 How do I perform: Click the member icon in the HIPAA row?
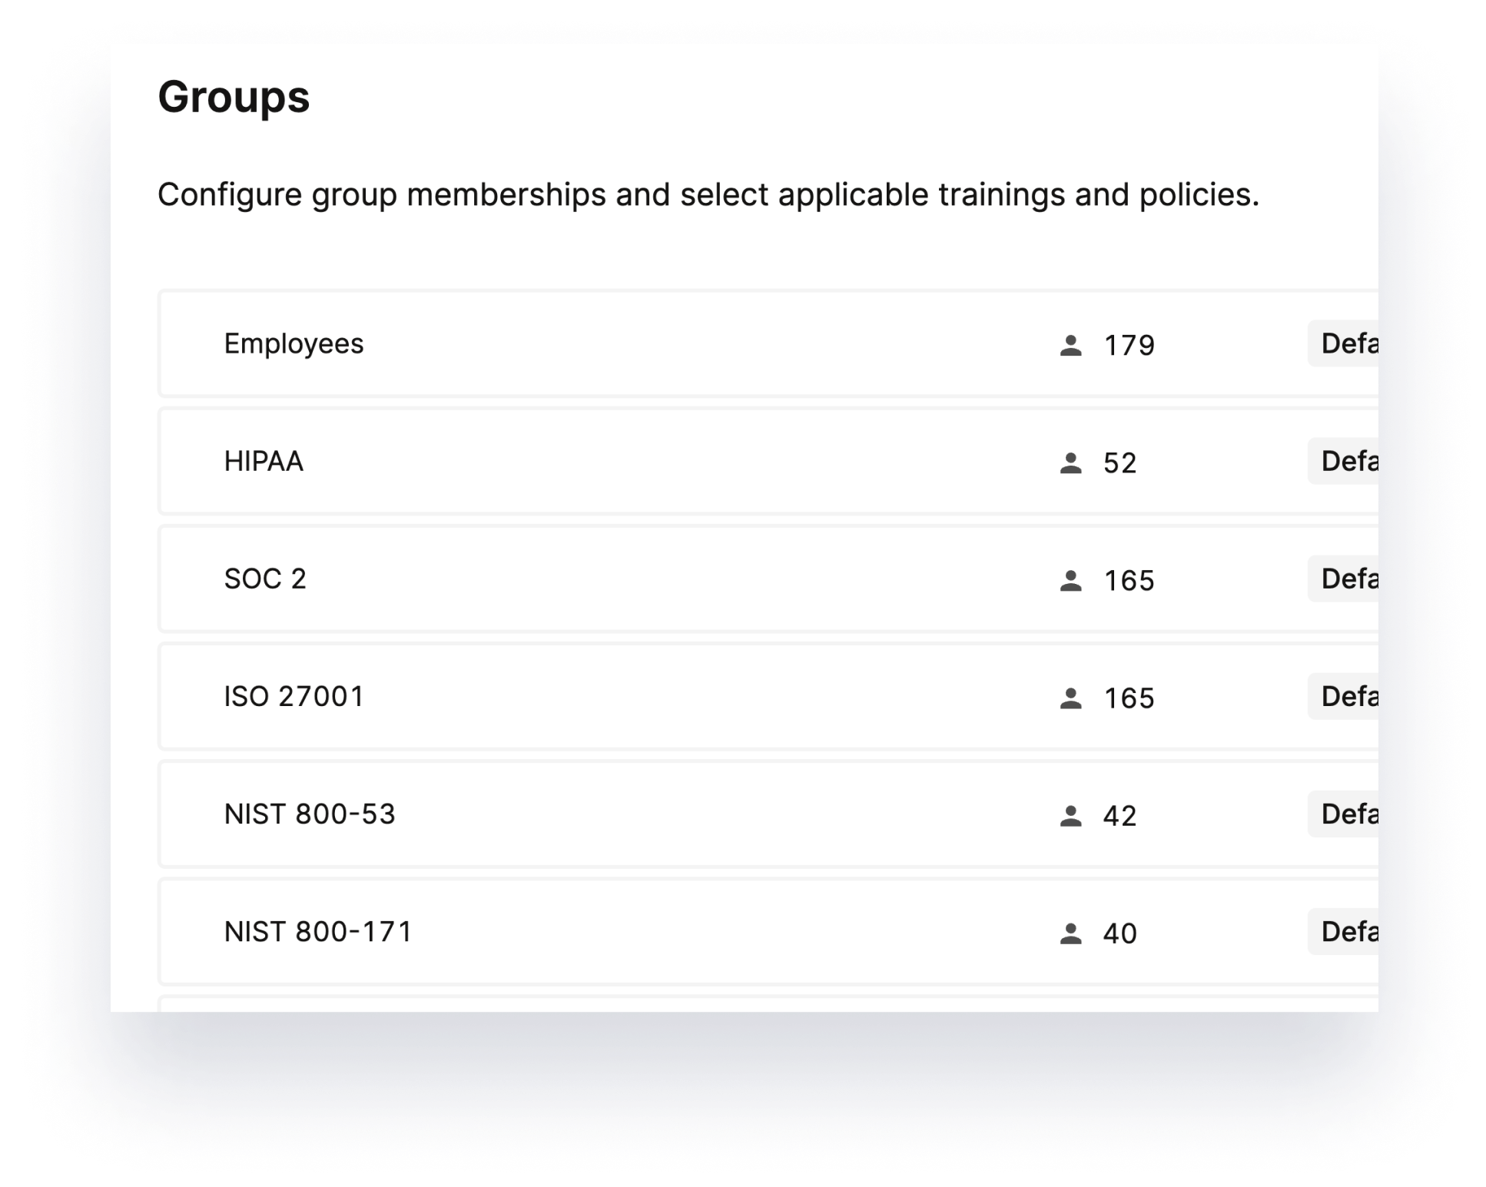coord(1070,463)
